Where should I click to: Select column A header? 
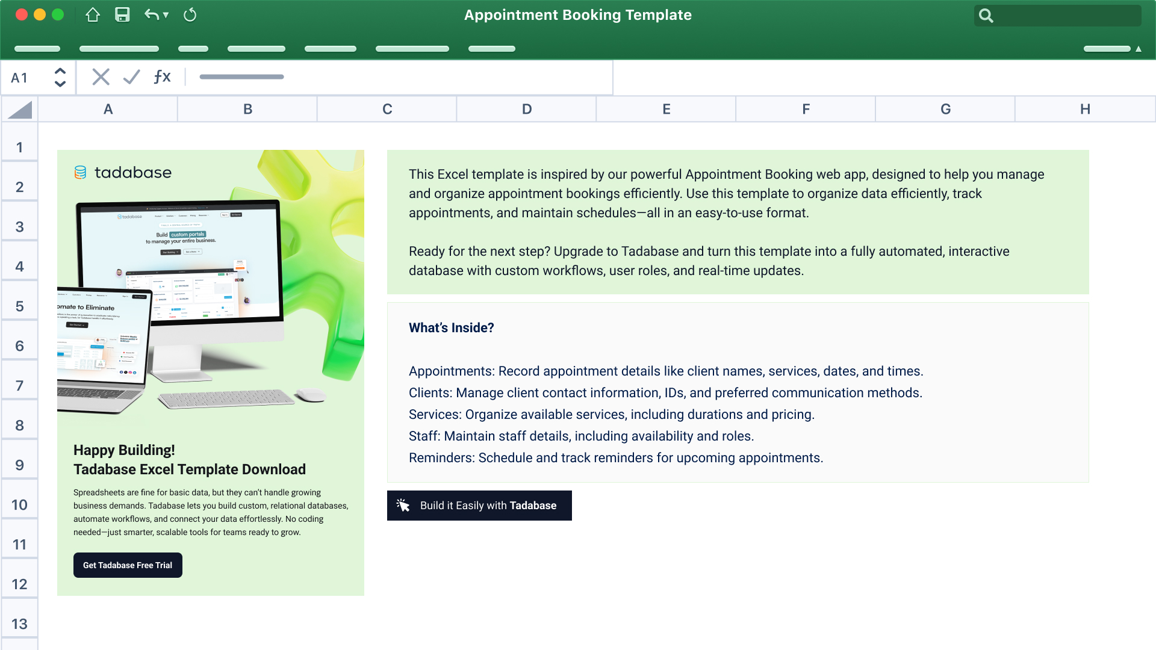pyautogui.click(x=108, y=109)
